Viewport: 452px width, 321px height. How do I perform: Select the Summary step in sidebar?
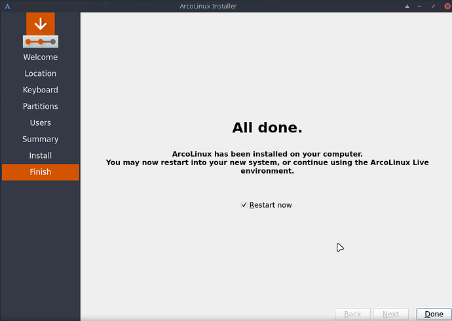pyautogui.click(x=41, y=139)
